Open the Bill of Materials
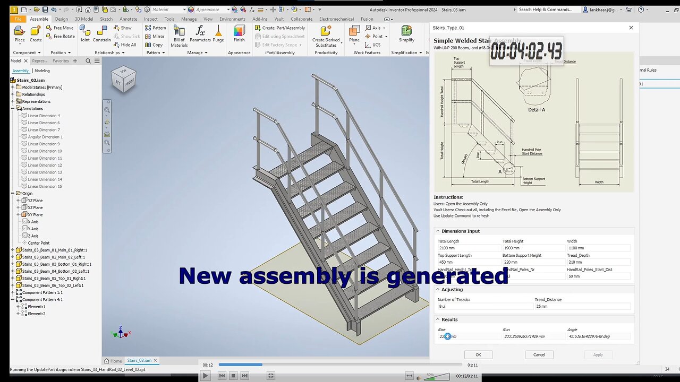This screenshot has width=680, height=382. [179, 36]
